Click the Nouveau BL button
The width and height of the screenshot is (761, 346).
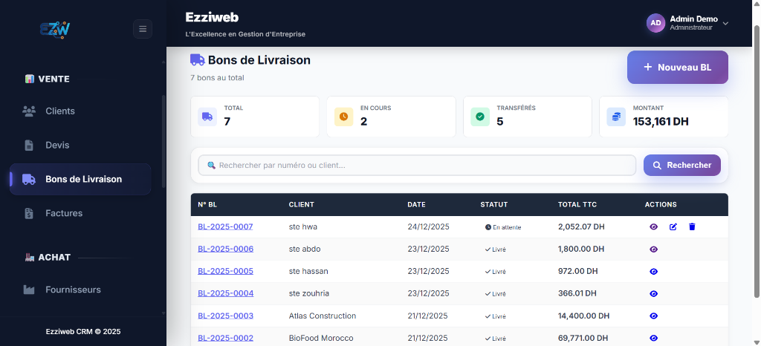click(678, 68)
